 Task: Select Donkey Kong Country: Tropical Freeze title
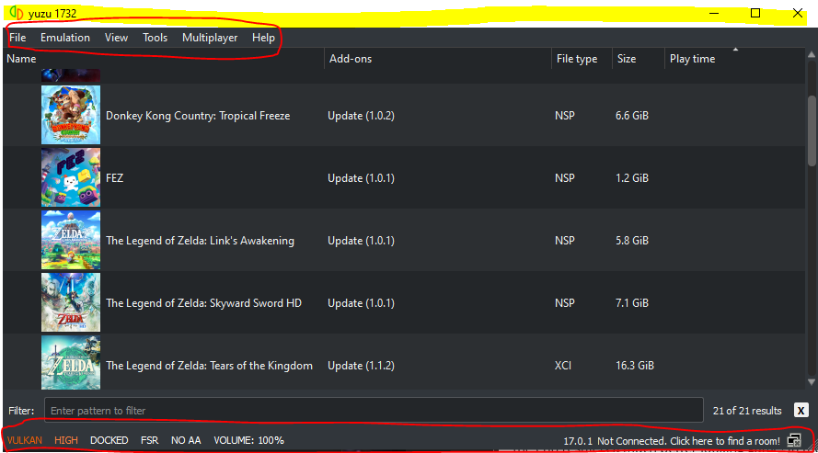click(198, 116)
